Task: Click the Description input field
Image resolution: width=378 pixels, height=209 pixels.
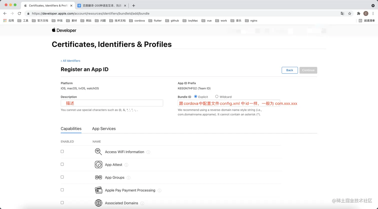Action: (112, 103)
